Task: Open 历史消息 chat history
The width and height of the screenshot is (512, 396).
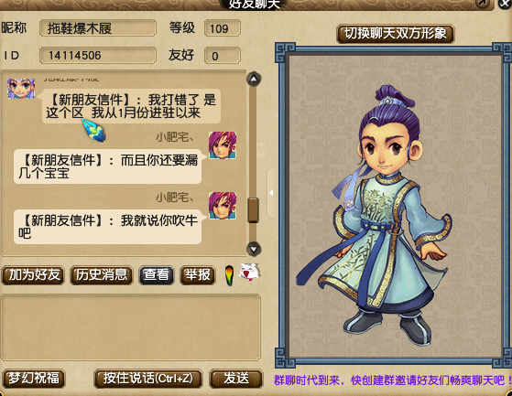Action: tap(102, 275)
